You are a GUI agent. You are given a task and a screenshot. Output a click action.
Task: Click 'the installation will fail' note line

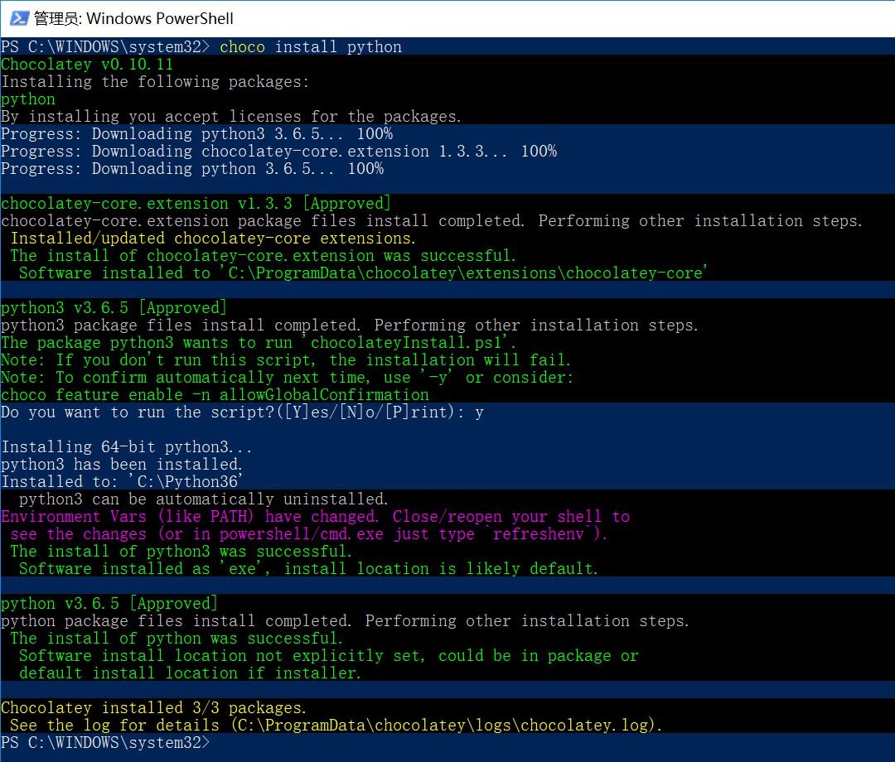(285, 360)
